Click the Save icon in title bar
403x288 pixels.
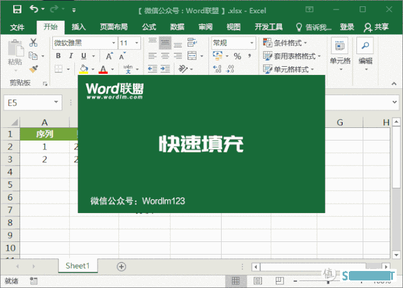click(x=17, y=9)
